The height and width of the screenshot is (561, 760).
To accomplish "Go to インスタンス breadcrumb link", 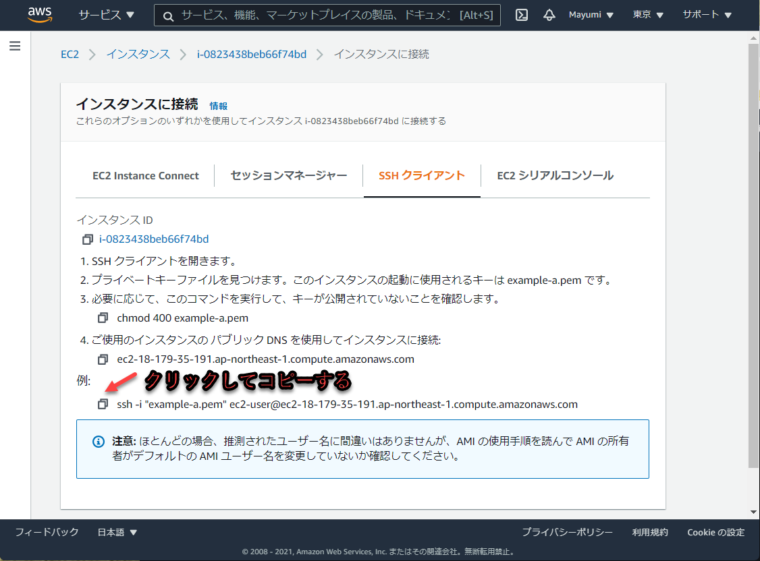I will click(138, 54).
